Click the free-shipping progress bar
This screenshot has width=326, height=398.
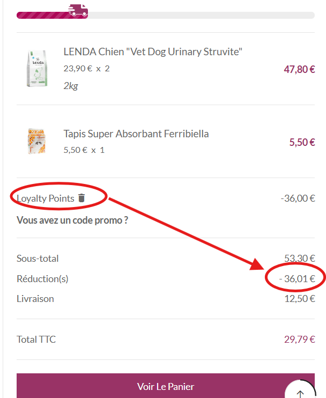(165, 15)
